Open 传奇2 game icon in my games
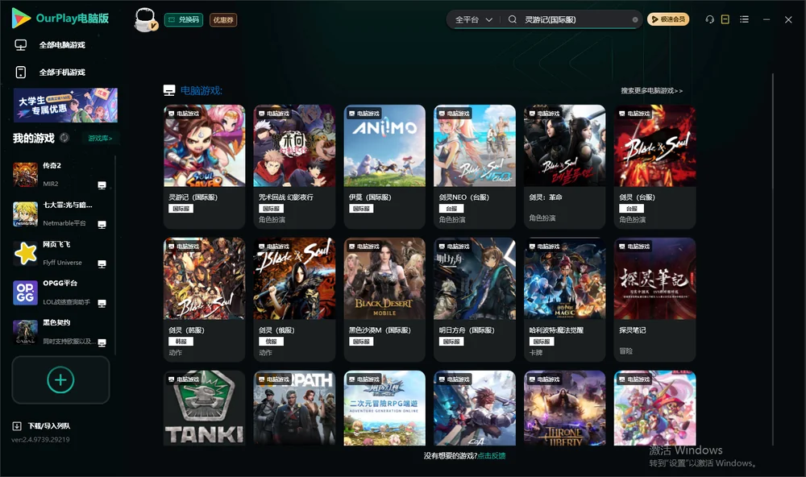 point(25,175)
